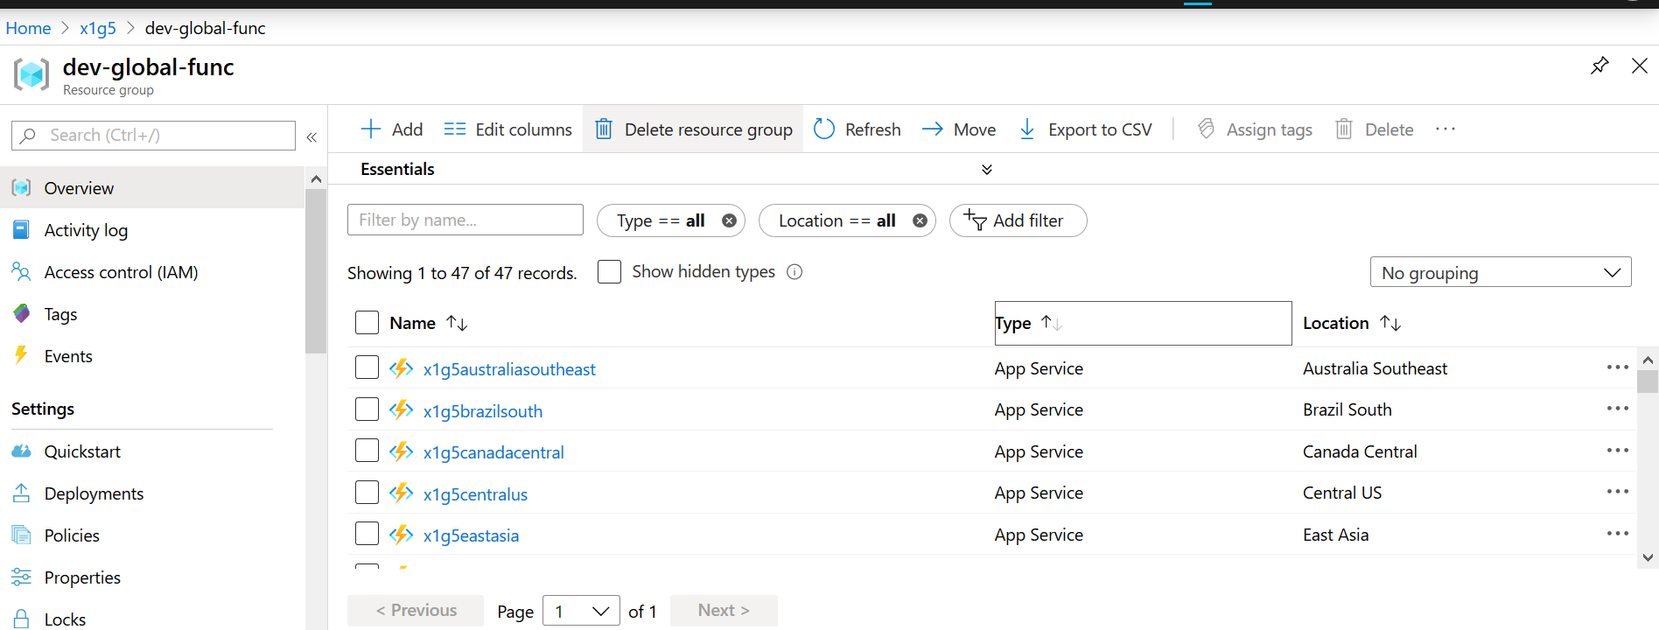This screenshot has height=630, width=1659.
Task: Open more toolbar options ellipsis
Action: [x=1445, y=129]
